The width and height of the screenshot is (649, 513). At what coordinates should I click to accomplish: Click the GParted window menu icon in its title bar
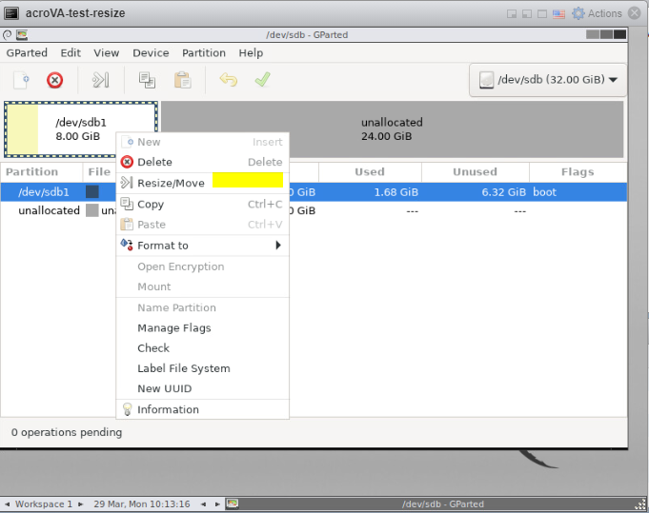tap(22, 35)
